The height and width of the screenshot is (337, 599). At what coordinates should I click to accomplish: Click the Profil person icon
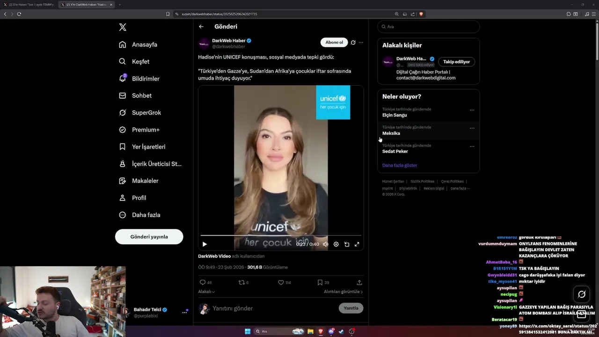click(123, 198)
